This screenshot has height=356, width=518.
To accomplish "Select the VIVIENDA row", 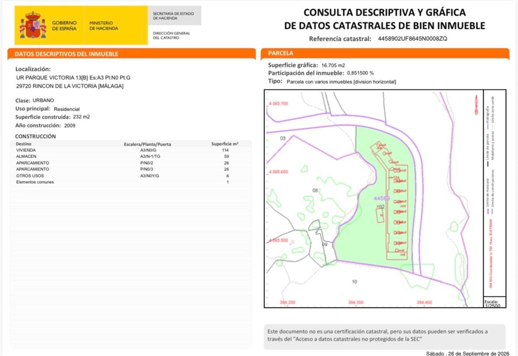I will (131, 150).
